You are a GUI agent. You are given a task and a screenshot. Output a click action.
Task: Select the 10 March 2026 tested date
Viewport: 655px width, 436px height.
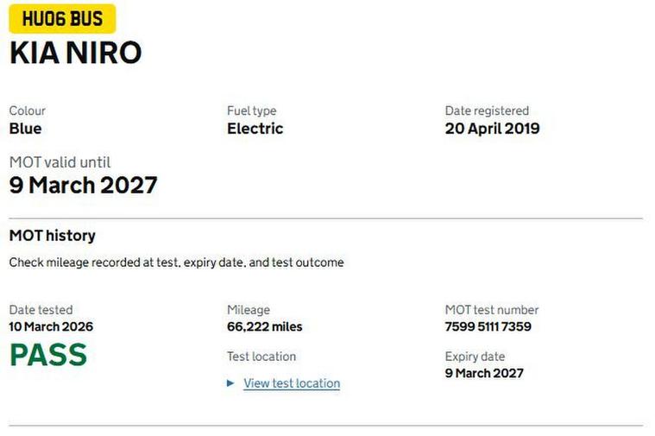51,327
